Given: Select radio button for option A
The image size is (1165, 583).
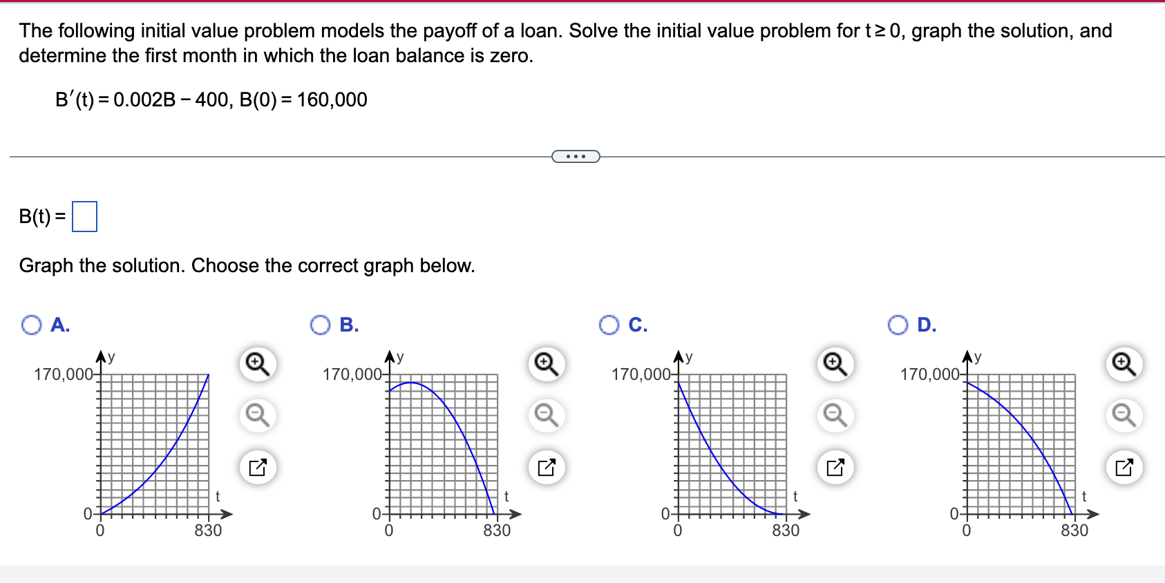Looking at the screenshot, I should tap(31, 324).
